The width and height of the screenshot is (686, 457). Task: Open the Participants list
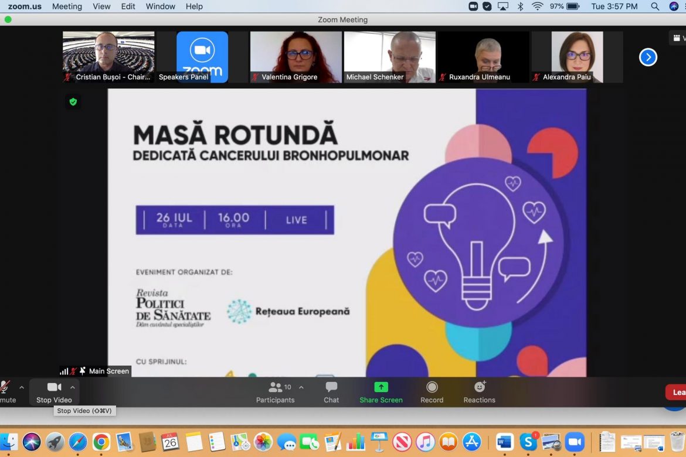click(x=275, y=392)
